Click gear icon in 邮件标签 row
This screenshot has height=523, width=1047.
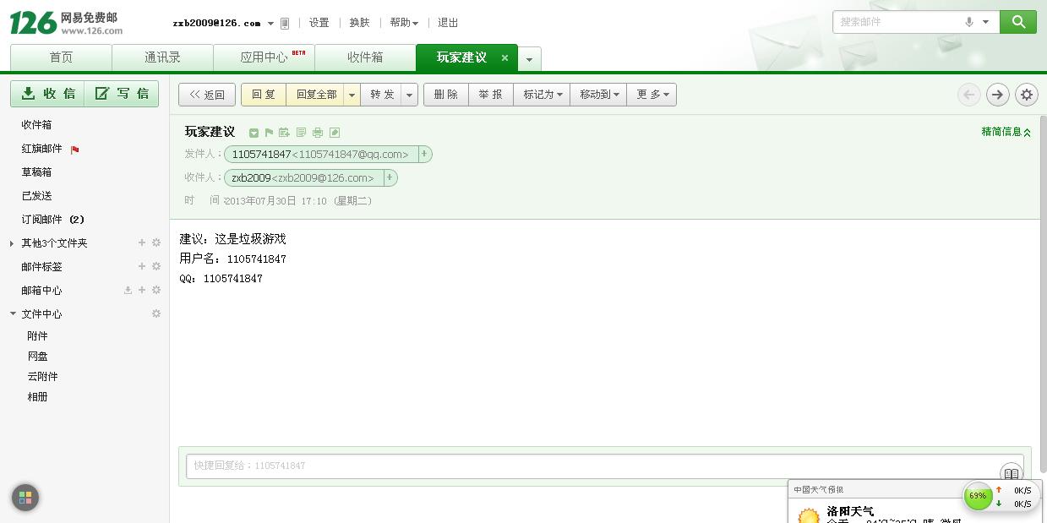click(156, 266)
